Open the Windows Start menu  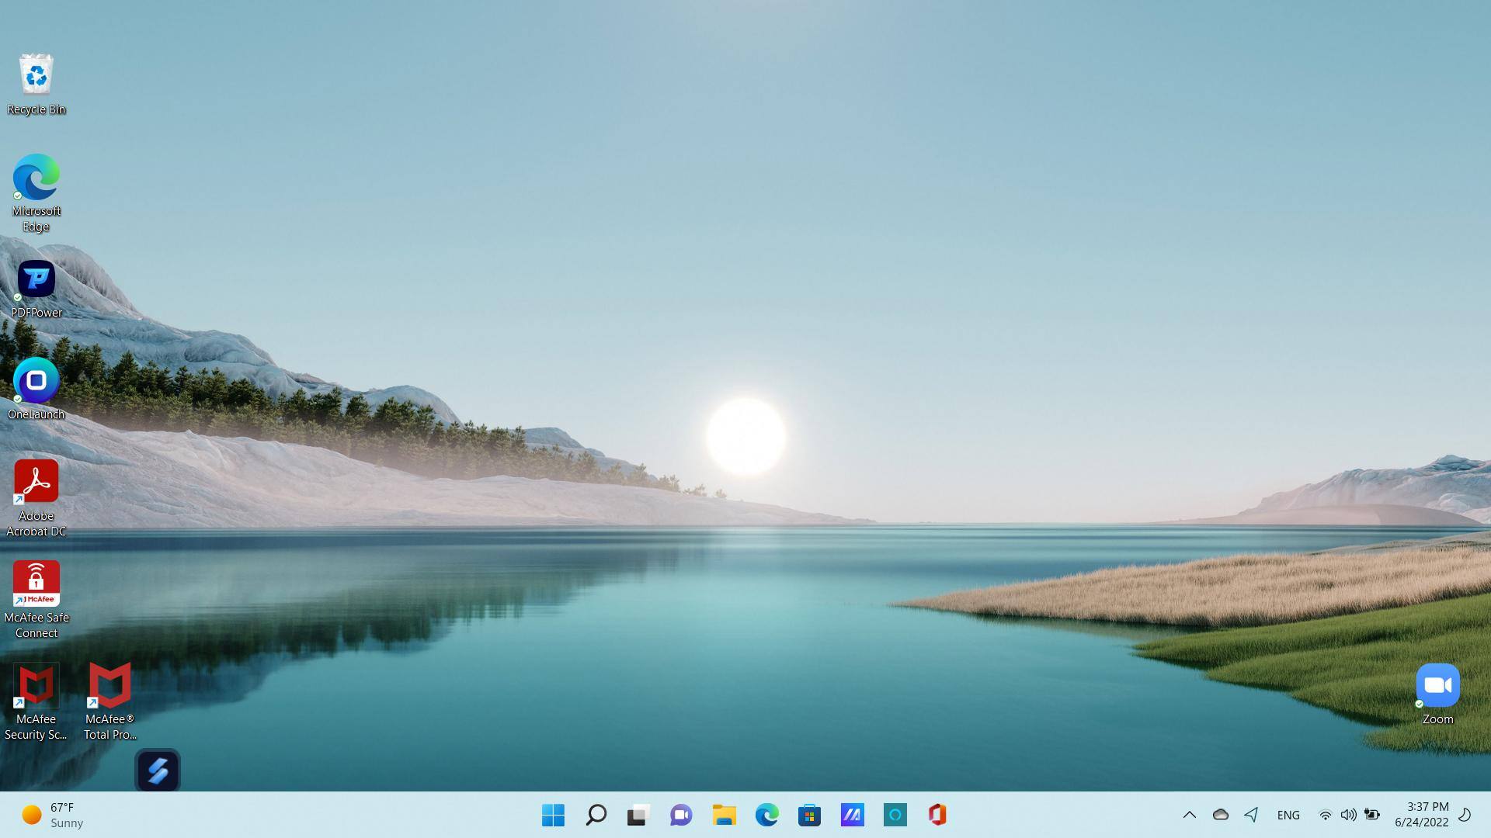(553, 815)
